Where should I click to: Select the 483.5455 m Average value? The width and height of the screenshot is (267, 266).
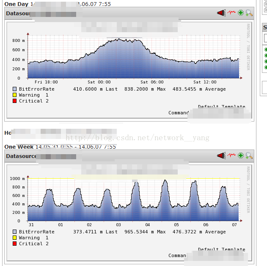coord(199,89)
